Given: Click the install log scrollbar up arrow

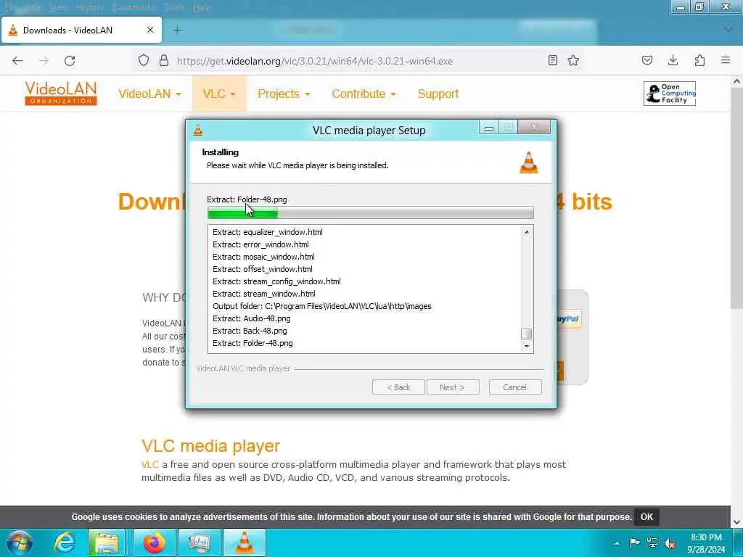Looking at the screenshot, I should tap(527, 231).
